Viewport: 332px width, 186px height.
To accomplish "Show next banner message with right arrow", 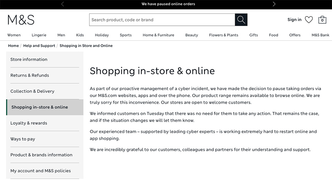I will click(x=274, y=4).
